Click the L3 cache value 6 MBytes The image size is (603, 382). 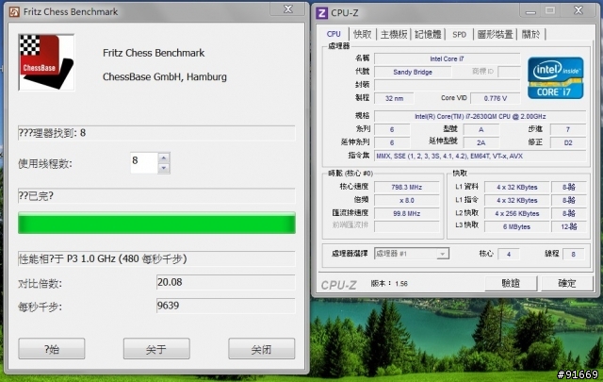(x=517, y=226)
